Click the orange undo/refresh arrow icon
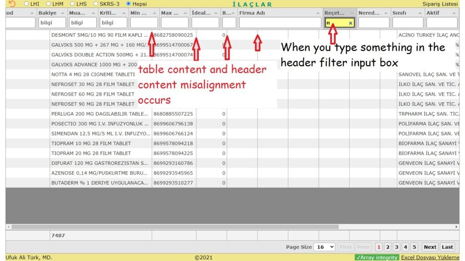Screen dimensions: 465x261 12,4
